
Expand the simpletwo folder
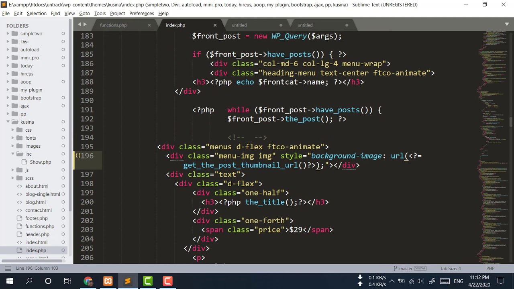[x=8, y=34]
